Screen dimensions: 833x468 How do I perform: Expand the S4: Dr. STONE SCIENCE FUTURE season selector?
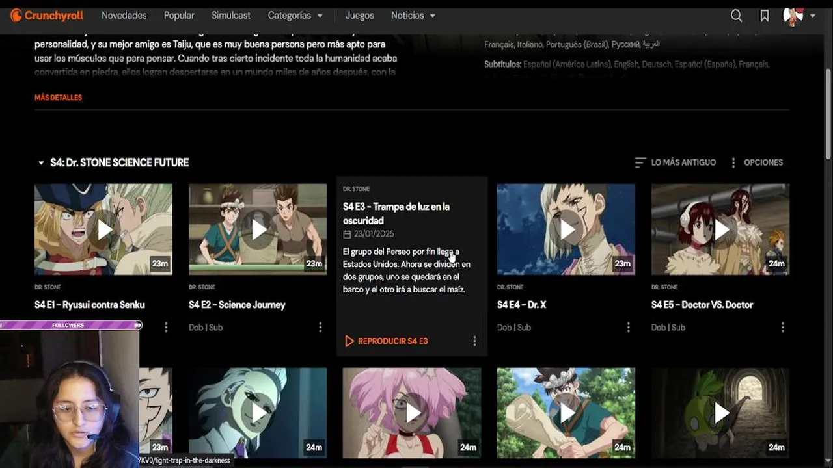113,162
